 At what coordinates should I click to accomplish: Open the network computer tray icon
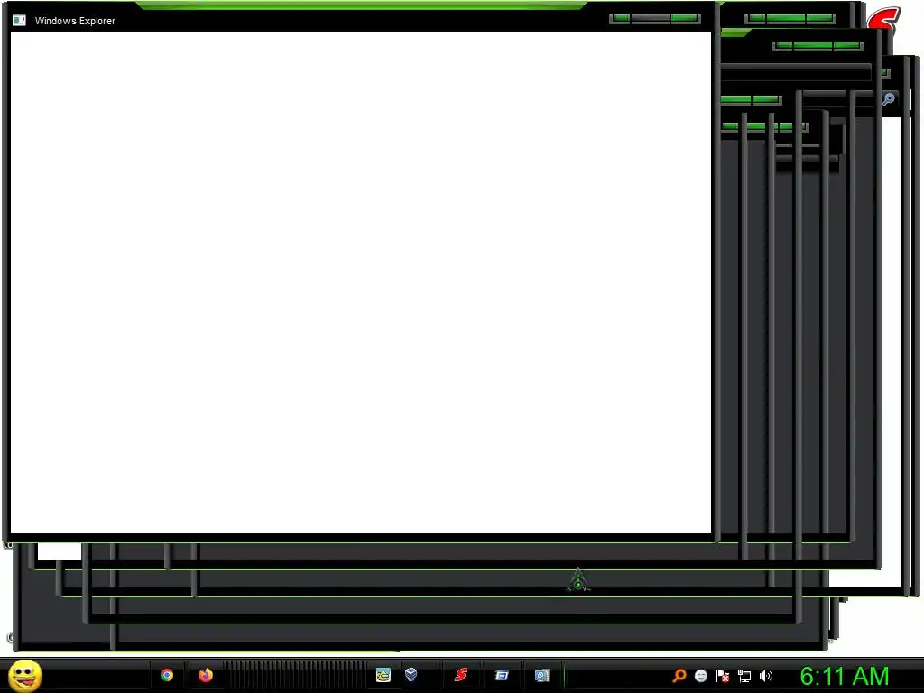[x=744, y=676]
